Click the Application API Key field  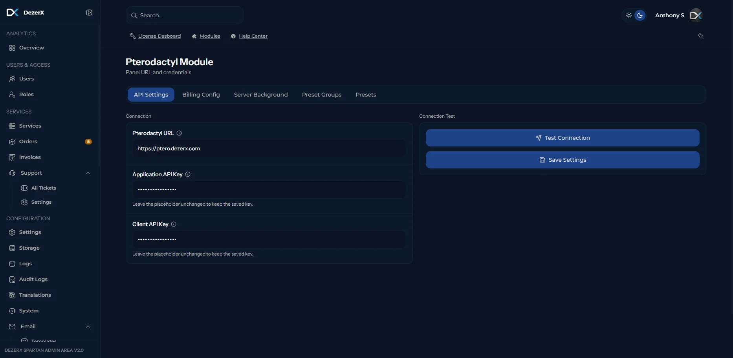[x=269, y=190]
